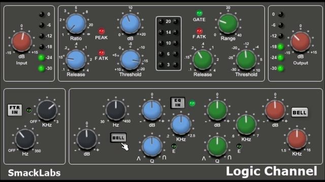The width and height of the screenshot is (325, 182).
Task: Click the filter KHz low-pass knob
Action: (x=47, y=110)
